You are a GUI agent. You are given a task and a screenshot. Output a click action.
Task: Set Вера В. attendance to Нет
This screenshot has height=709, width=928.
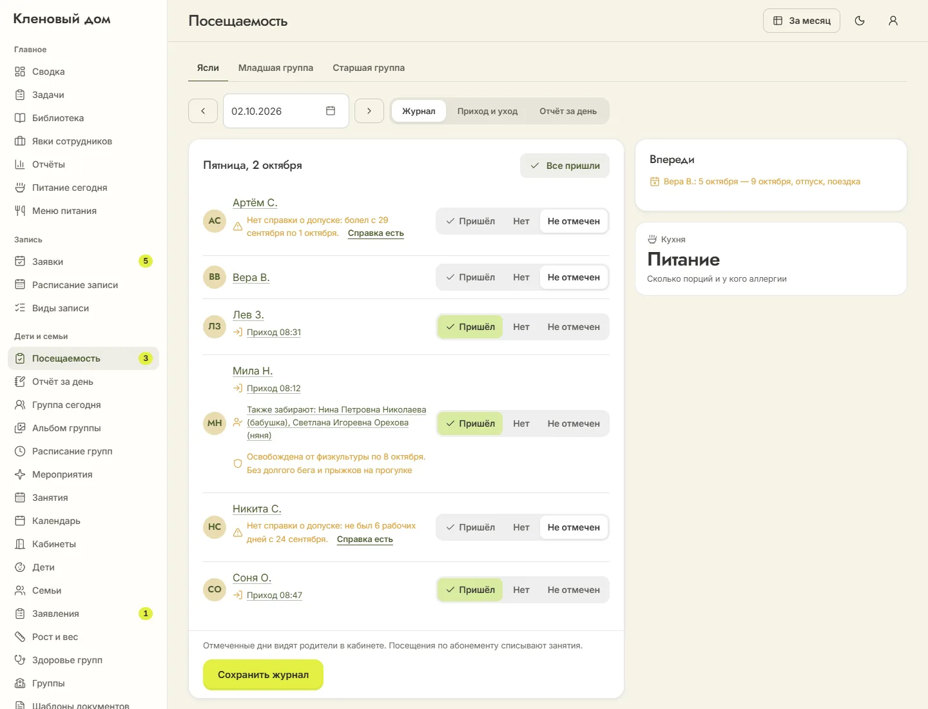(521, 277)
